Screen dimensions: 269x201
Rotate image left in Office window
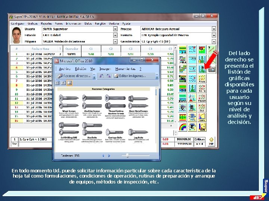click(102, 76)
